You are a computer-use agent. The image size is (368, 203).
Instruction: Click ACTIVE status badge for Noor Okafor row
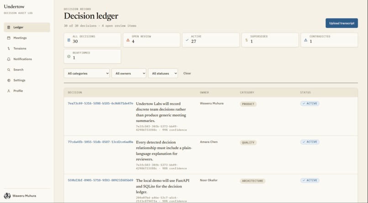pyautogui.click(x=310, y=180)
